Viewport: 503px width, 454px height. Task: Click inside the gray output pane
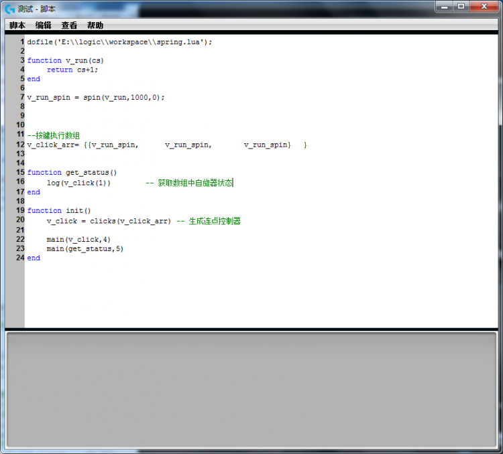point(251,391)
